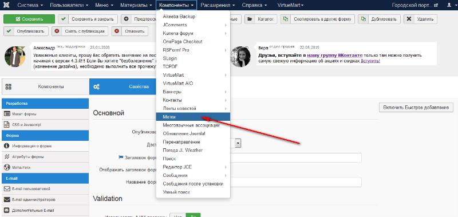
Task: Open Мета-теги globe item
Action: pos(45,168)
